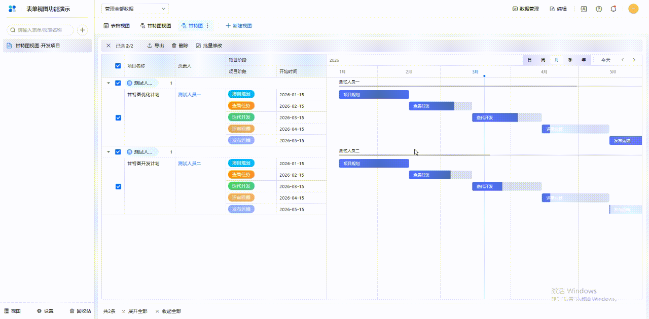Collapse the first 测试人员 group arrow

coord(108,83)
